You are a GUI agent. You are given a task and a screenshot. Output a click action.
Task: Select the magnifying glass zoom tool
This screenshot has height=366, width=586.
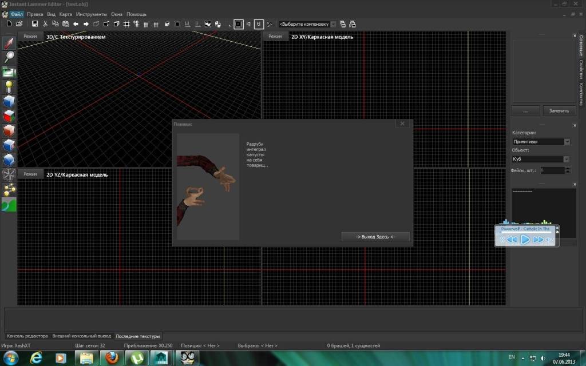click(x=9, y=57)
